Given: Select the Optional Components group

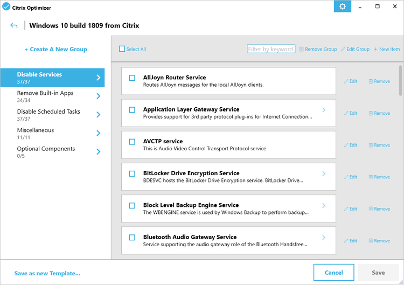Looking at the screenshot, I should click(x=52, y=152).
